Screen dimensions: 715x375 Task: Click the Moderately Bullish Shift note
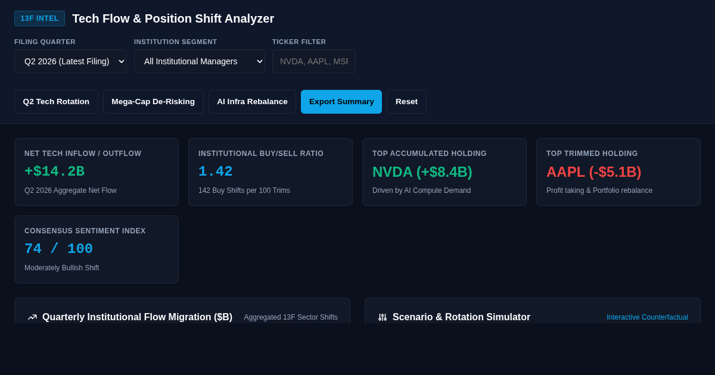[x=62, y=268]
